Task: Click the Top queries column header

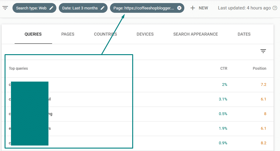Action: pos(18,68)
